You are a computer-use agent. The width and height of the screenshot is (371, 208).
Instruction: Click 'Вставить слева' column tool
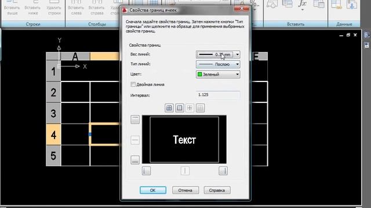click(76, 8)
